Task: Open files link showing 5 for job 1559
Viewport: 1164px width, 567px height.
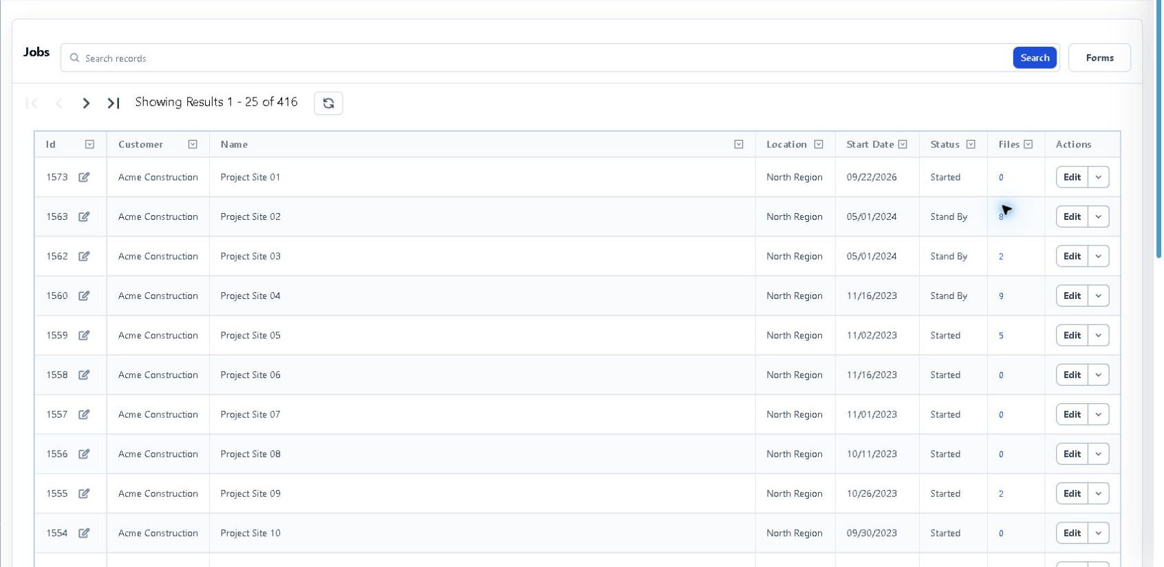Action: click(x=1001, y=335)
